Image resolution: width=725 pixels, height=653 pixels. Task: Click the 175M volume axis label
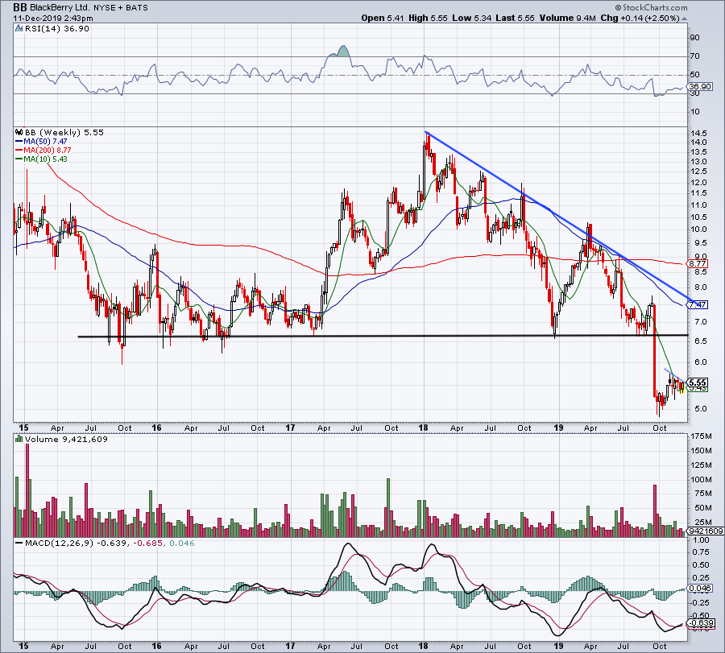[701, 436]
